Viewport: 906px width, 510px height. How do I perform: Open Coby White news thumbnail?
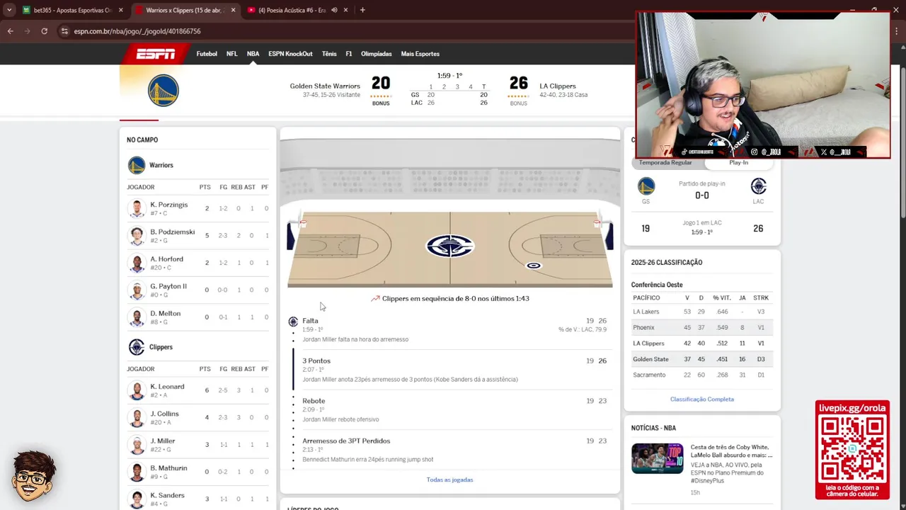[658, 458]
